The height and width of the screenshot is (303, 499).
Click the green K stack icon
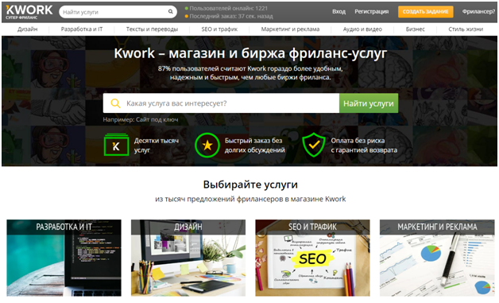click(x=117, y=145)
